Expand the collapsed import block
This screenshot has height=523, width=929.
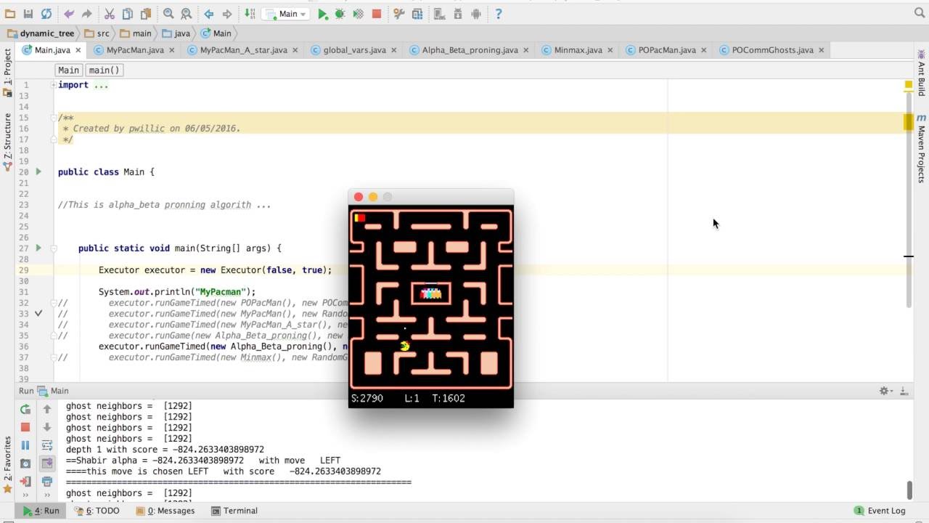(x=54, y=85)
